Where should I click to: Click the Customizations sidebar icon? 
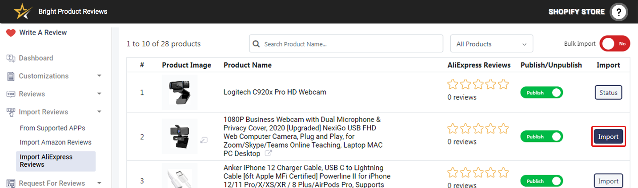(11, 76)
